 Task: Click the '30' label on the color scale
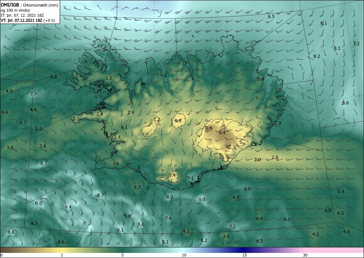305,255
